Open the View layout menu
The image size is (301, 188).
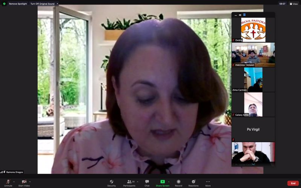click(293, 4)
